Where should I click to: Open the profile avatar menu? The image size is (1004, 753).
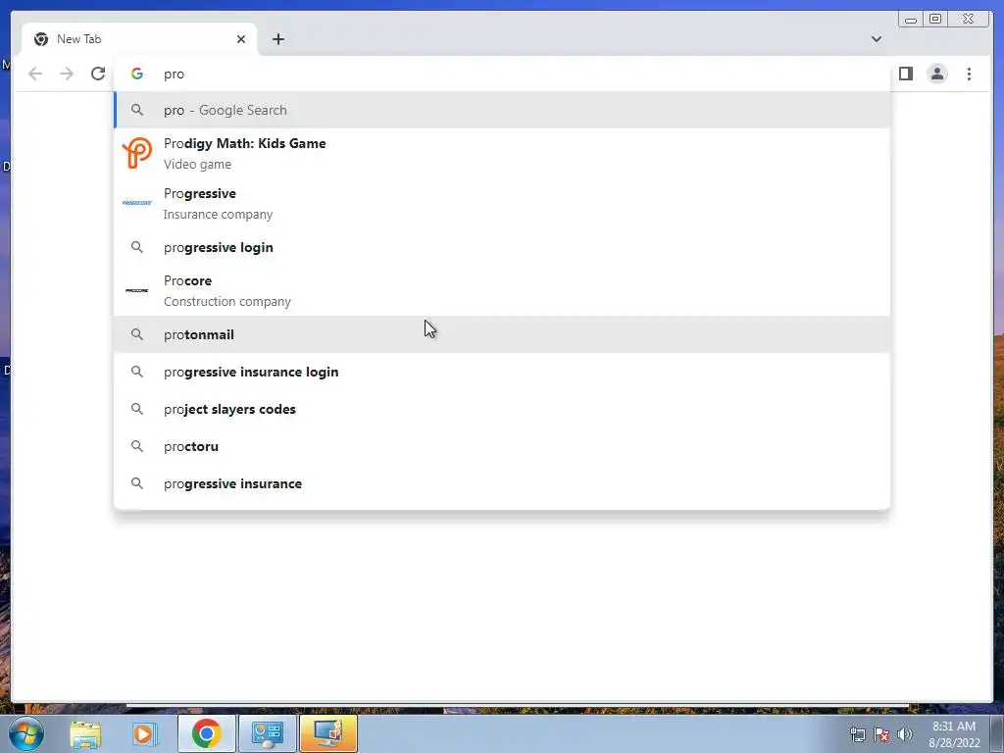(x=936, y=74)
